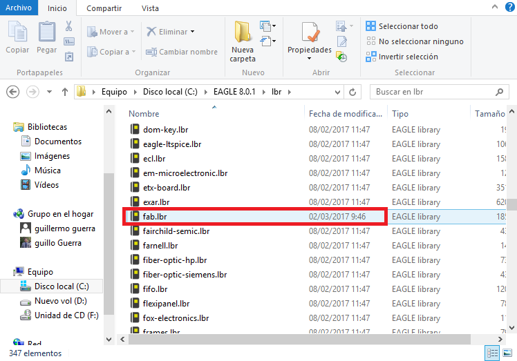Switch to large icons view in status bar
517x361 pixels.
coord(507,353)
